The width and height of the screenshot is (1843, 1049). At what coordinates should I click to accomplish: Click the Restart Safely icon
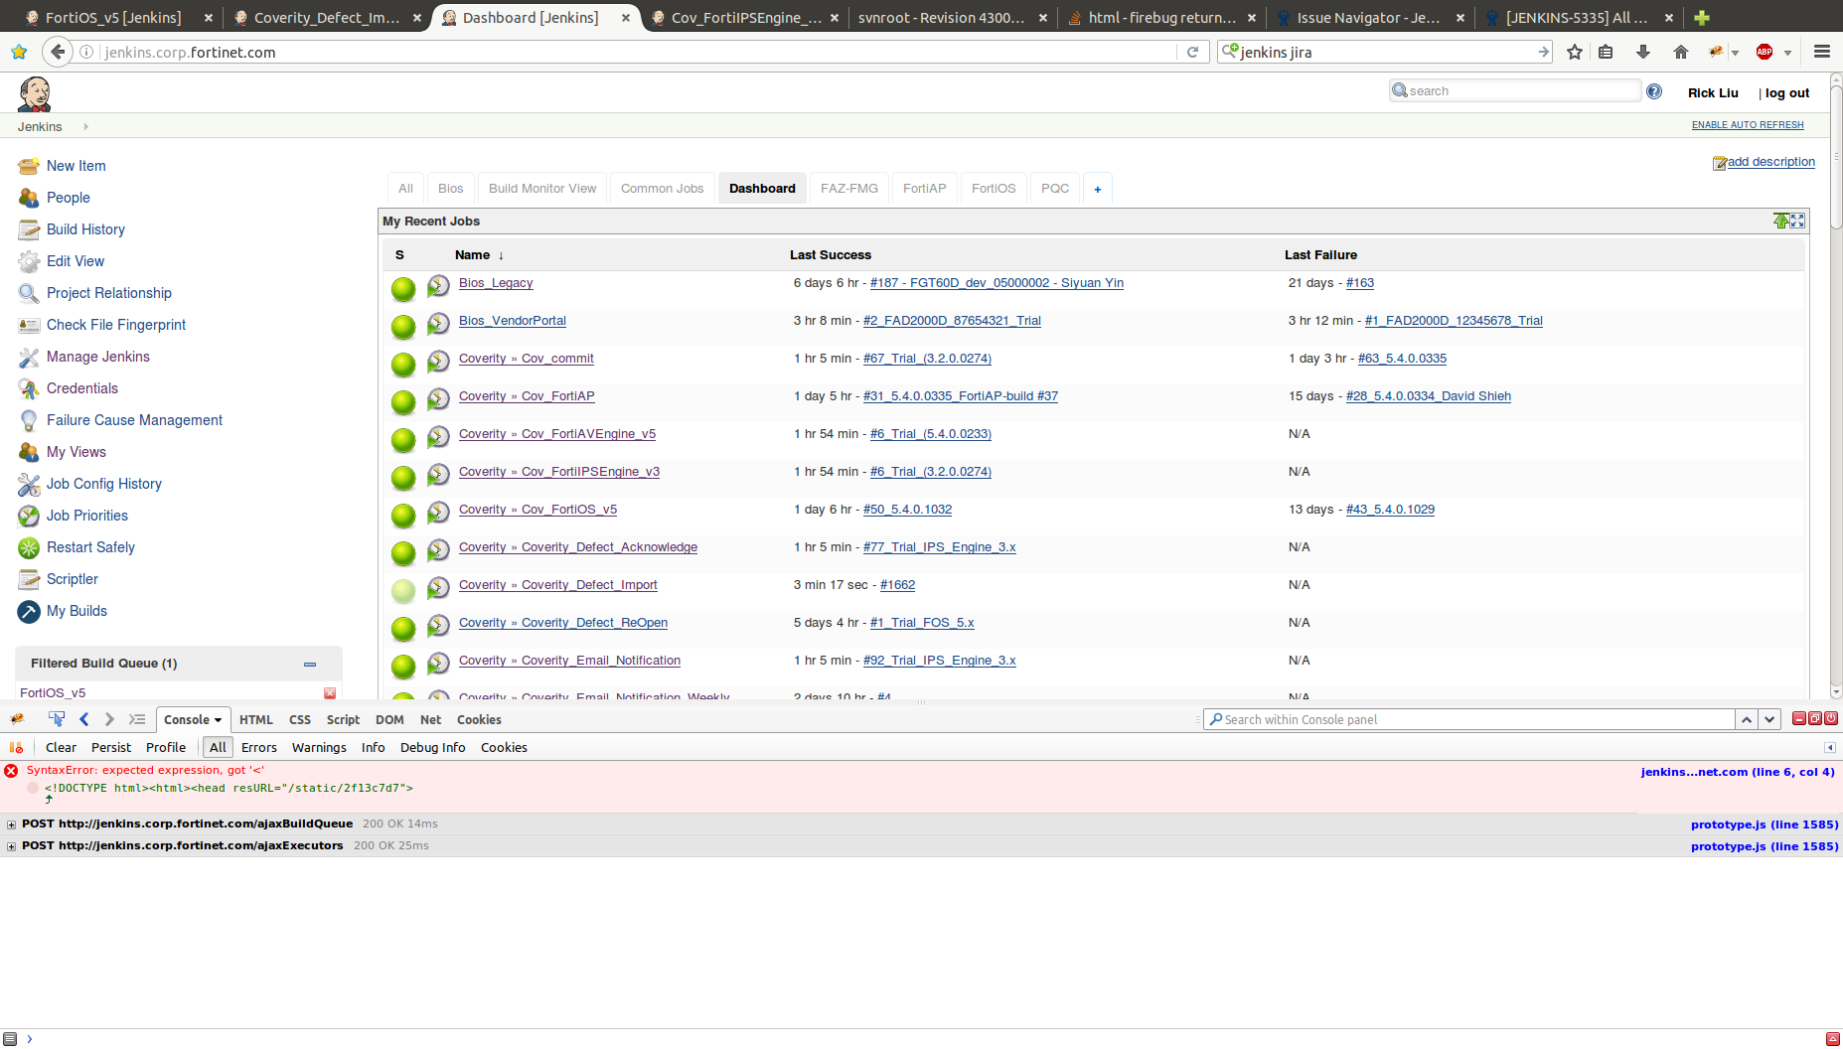pos(29,547)
